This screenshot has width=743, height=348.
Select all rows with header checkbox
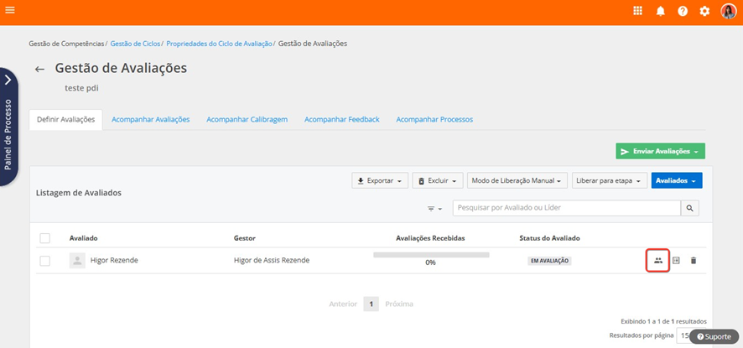pos(45,238)
